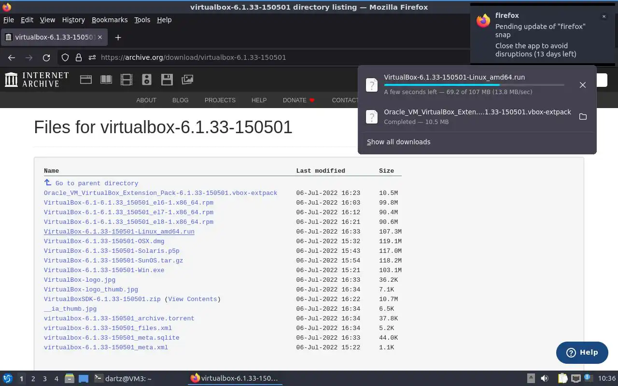This screenshot has width=618, height=386.
Task: Open virtualbox-6.1.33-150501_files.xml
Action: point(108,328)
